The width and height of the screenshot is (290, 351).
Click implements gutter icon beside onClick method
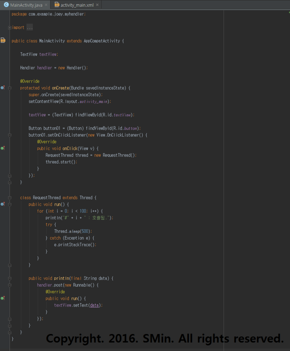pyautogui.click(x=3, y=148)
